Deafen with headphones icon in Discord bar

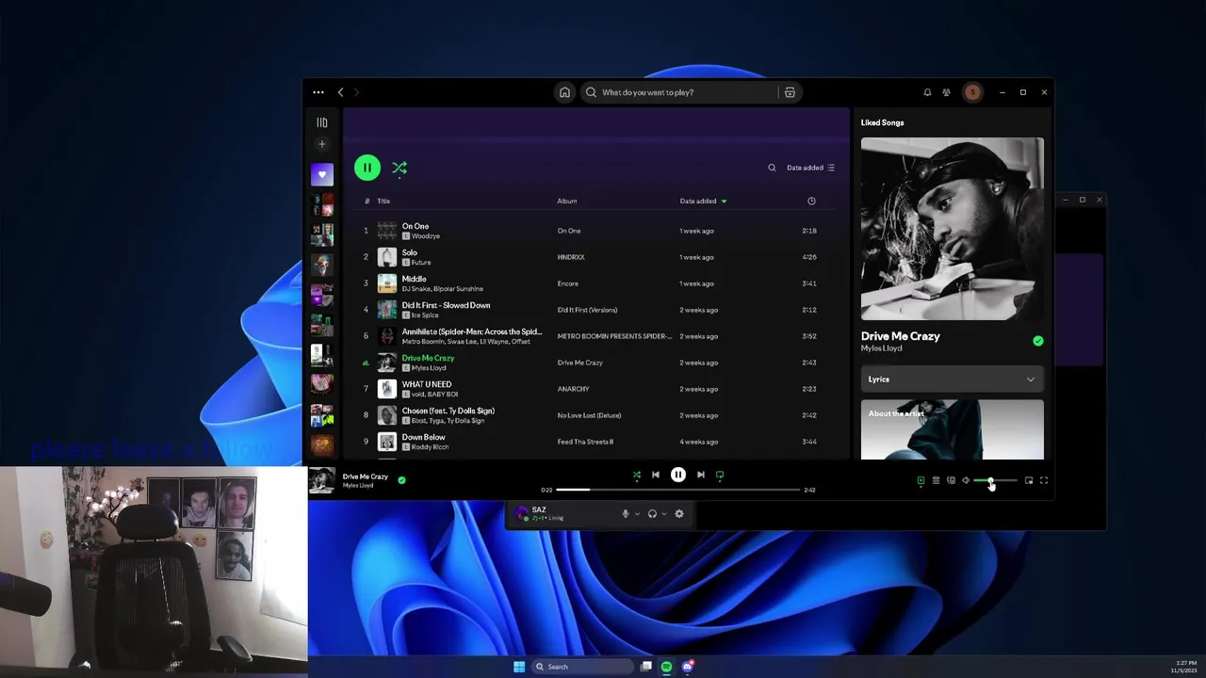(652, 513)
